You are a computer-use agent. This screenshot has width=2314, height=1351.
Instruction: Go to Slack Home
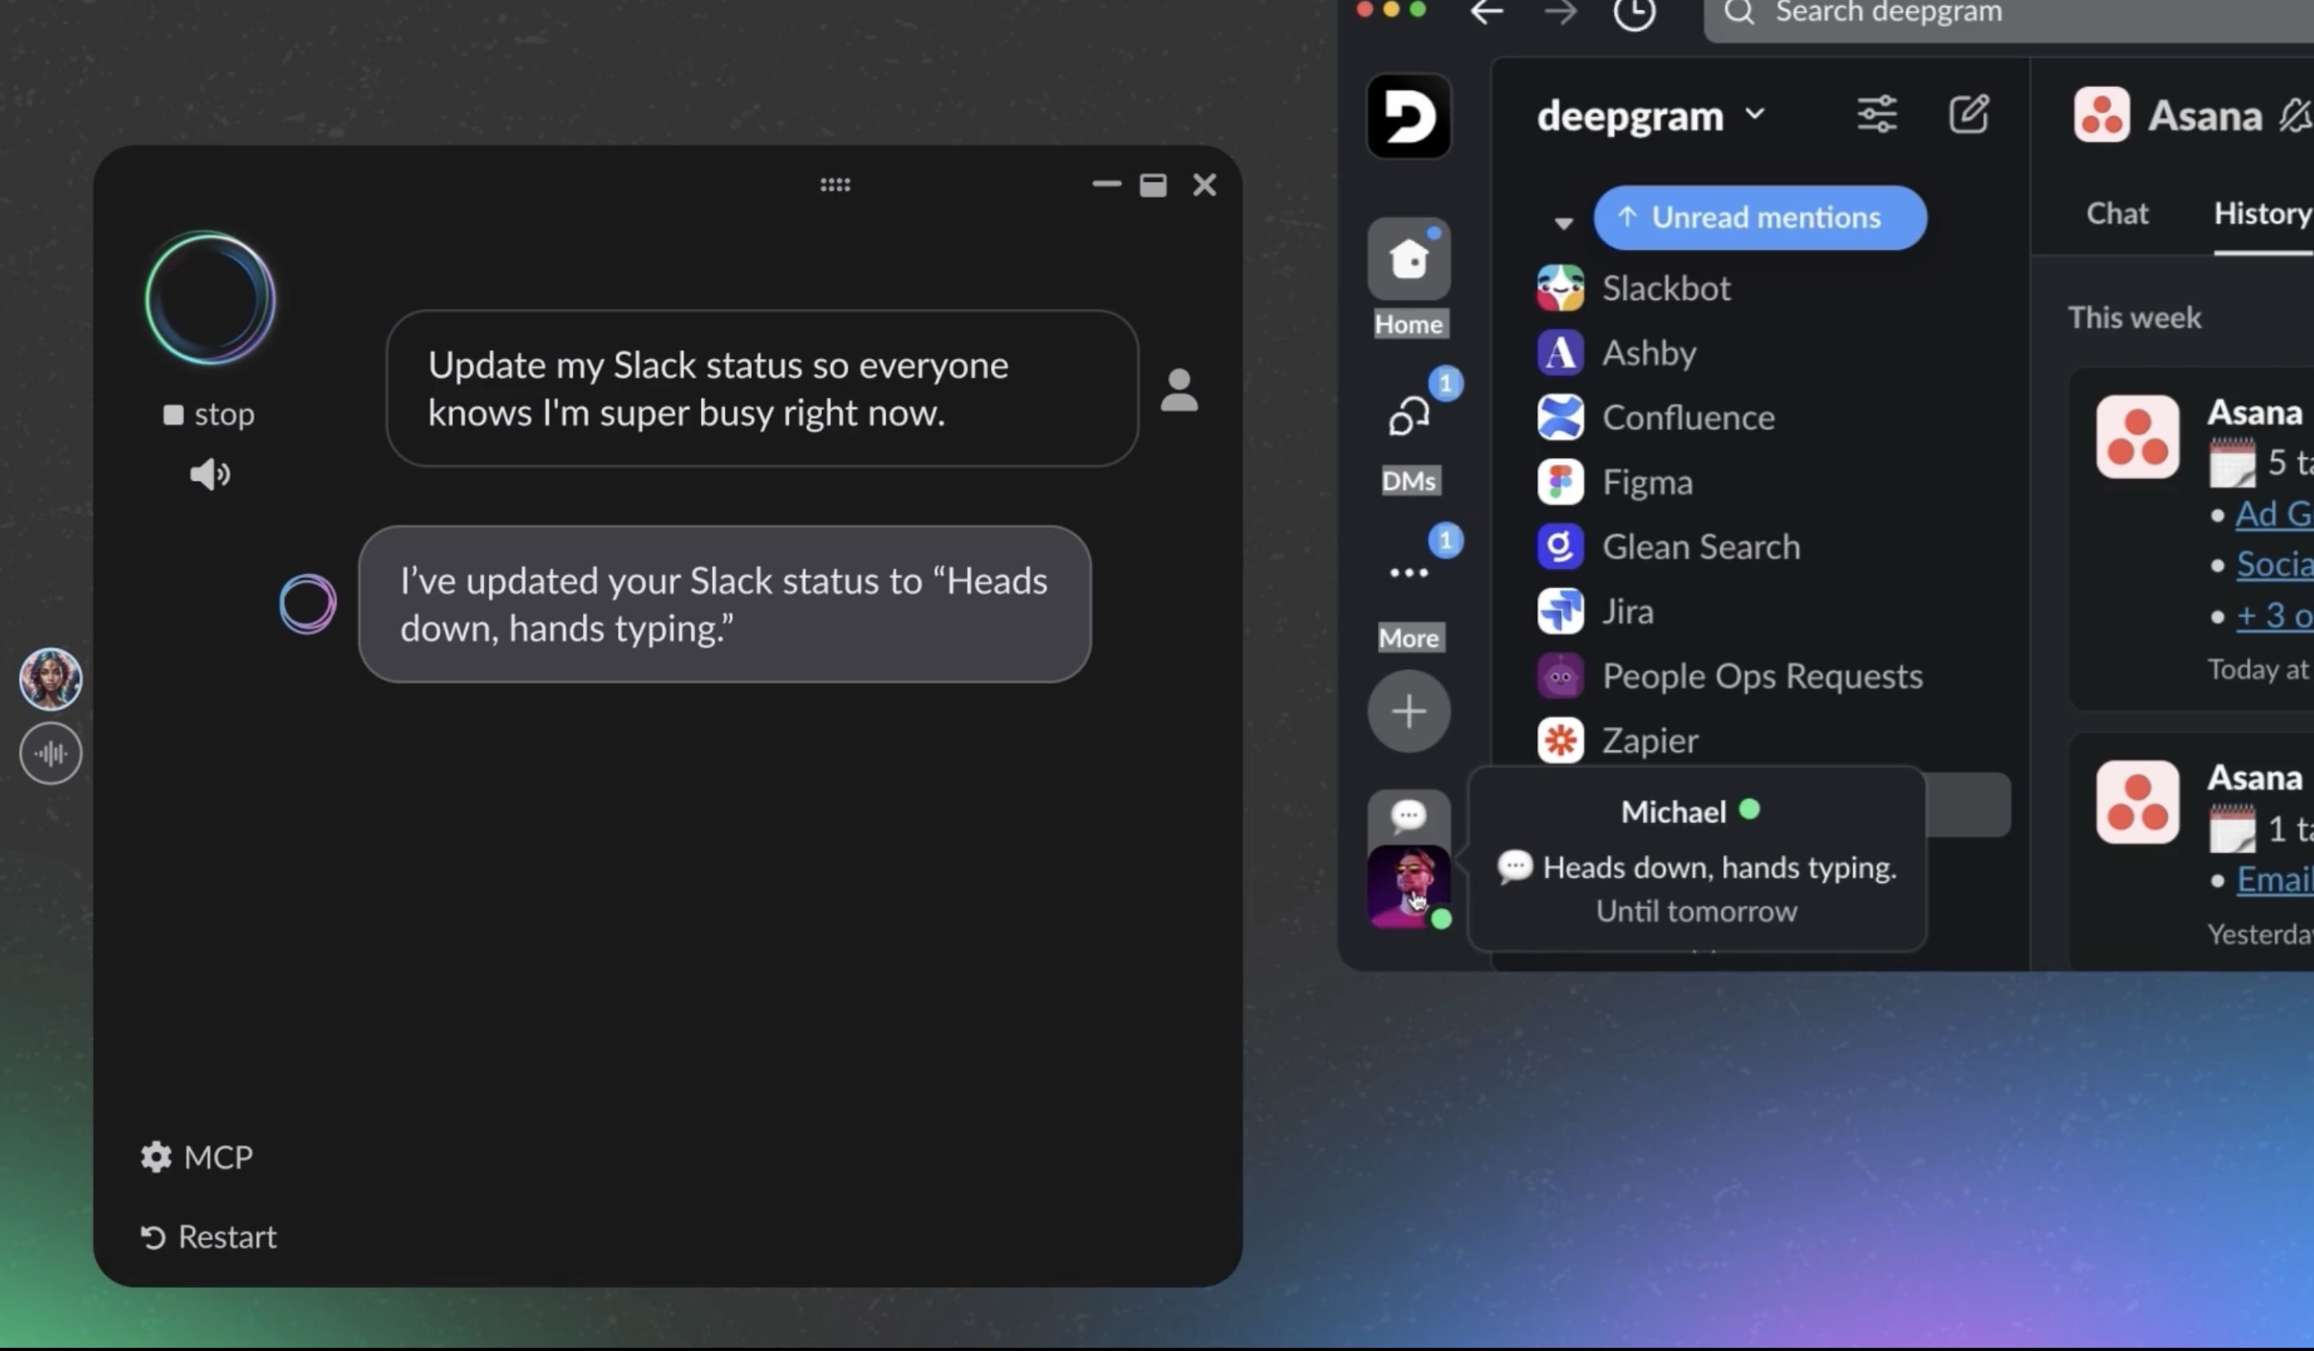tap(1409, 278)
